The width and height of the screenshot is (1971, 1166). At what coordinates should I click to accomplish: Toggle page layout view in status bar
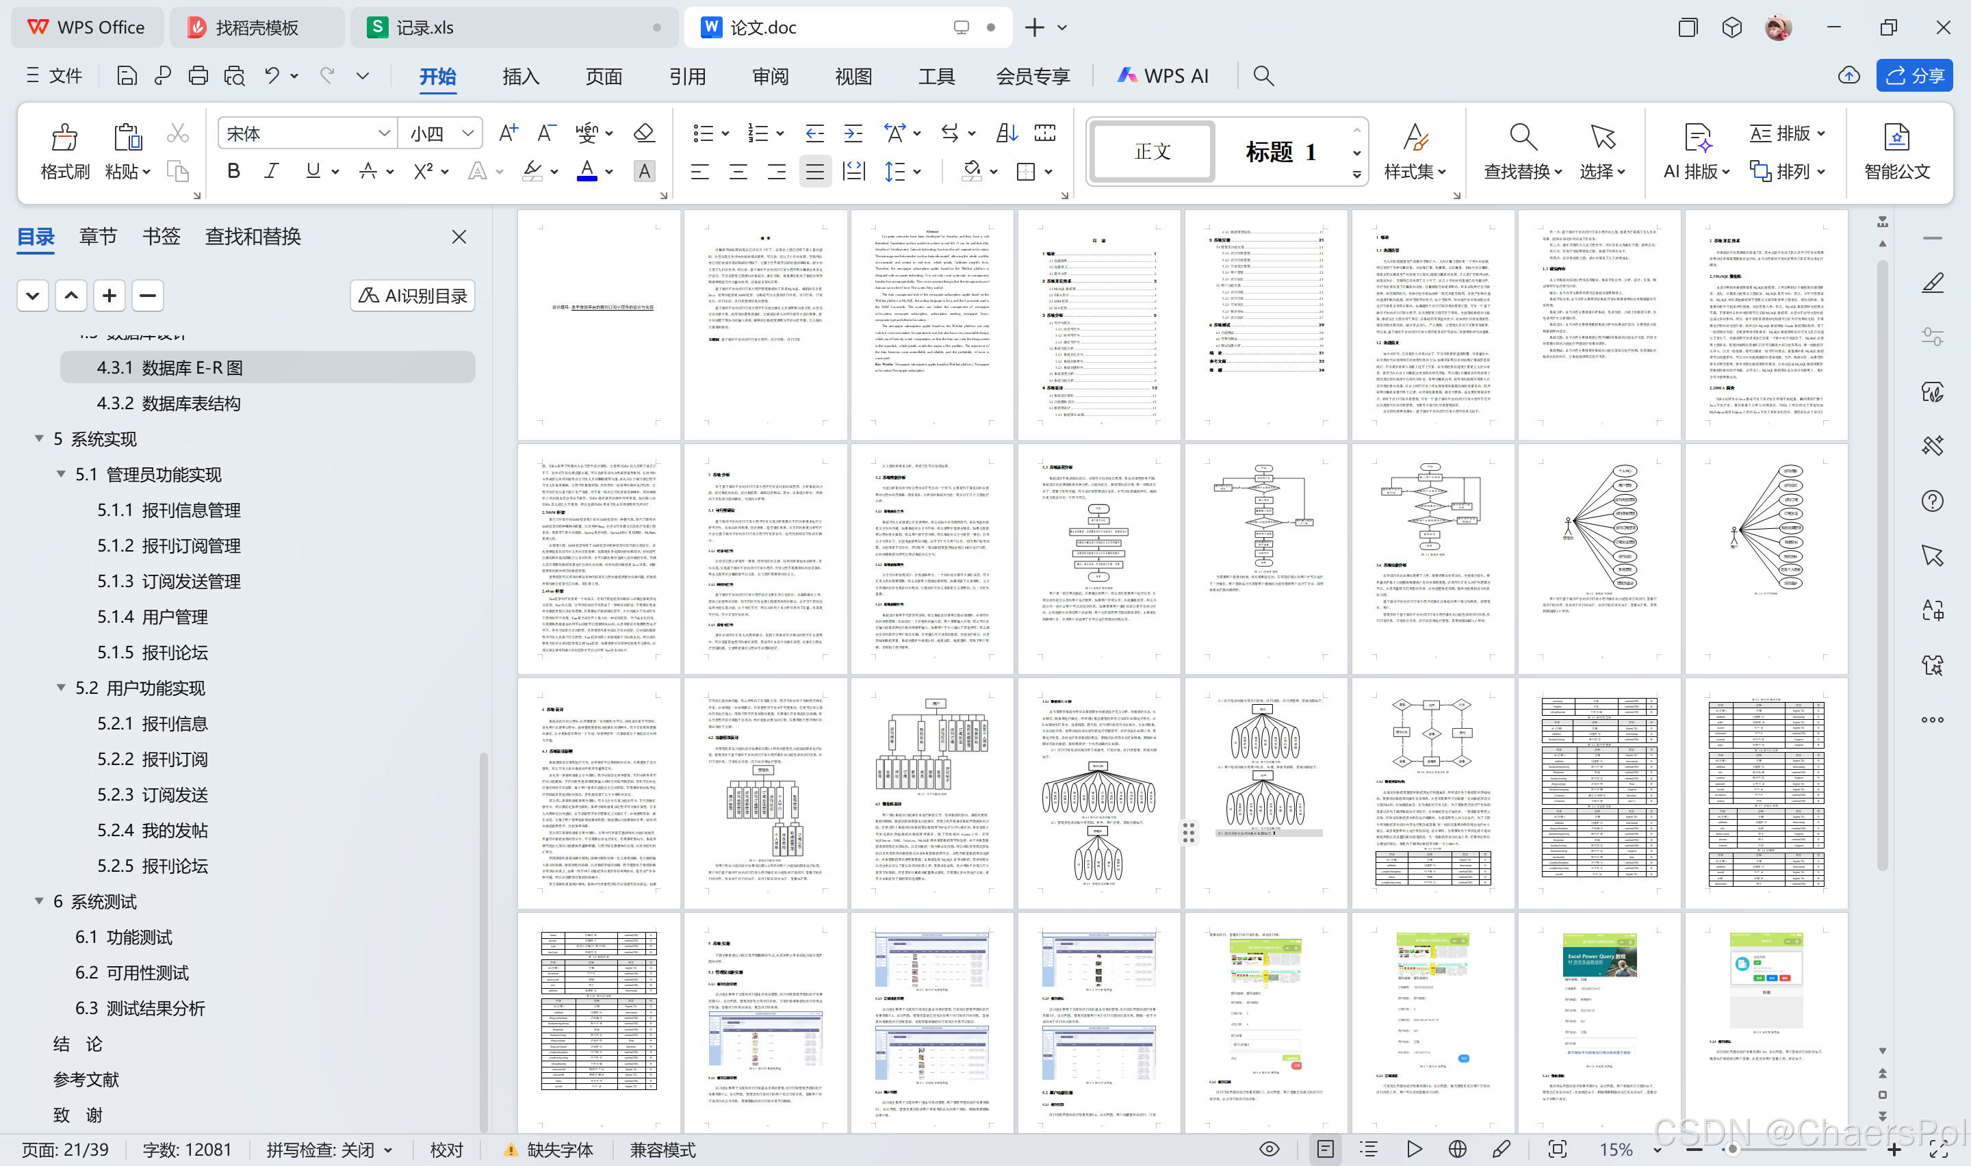point(1325,1150)
